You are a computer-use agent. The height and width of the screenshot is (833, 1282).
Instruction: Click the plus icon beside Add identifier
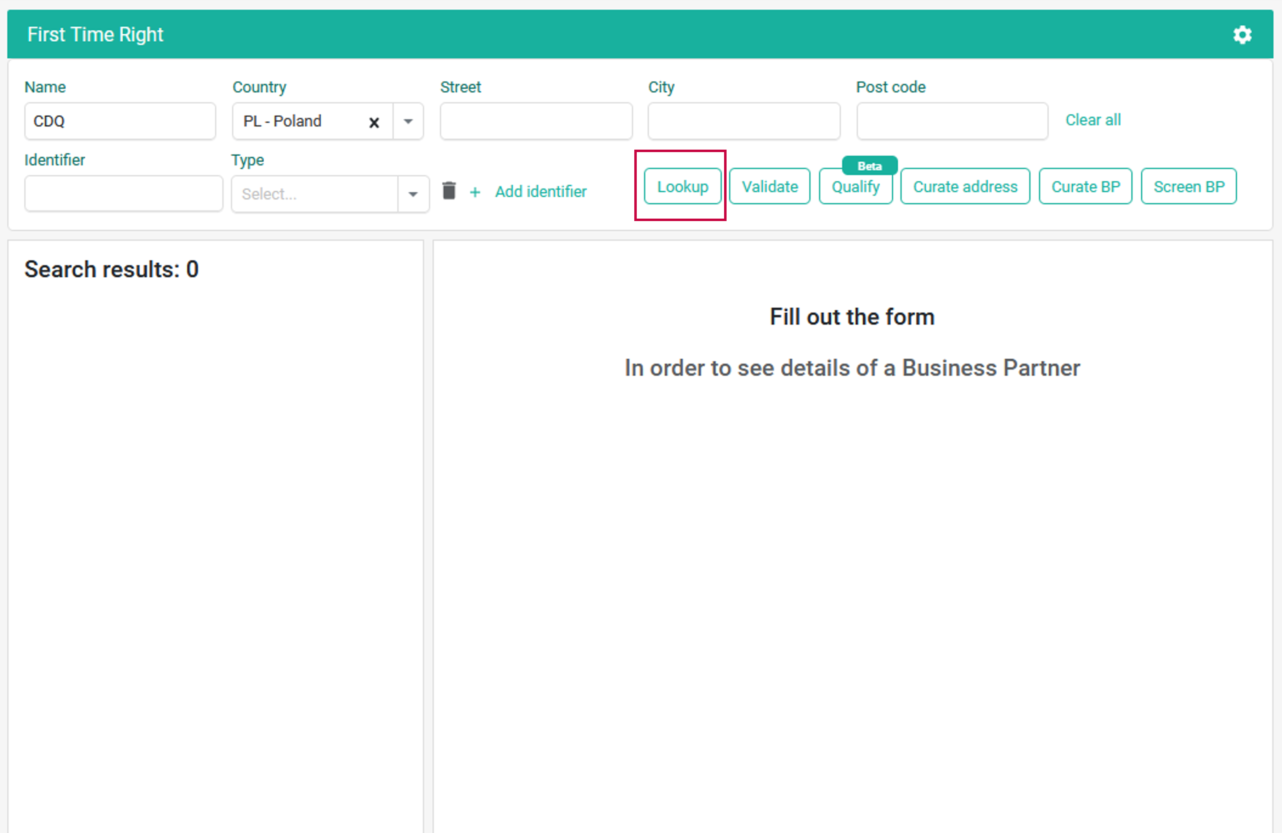[474, 192]
